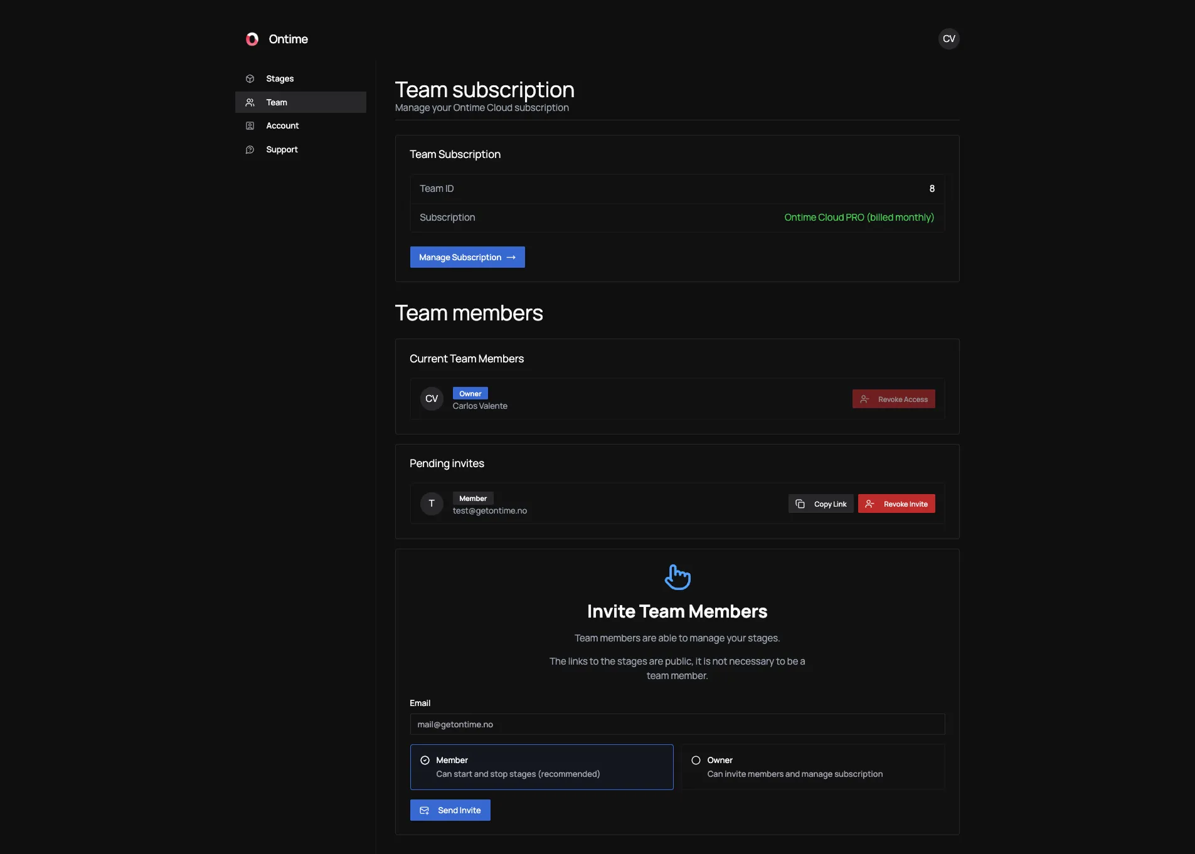
Task: Click the Team people icon in sidebar
Action: [x=250, y=102]
